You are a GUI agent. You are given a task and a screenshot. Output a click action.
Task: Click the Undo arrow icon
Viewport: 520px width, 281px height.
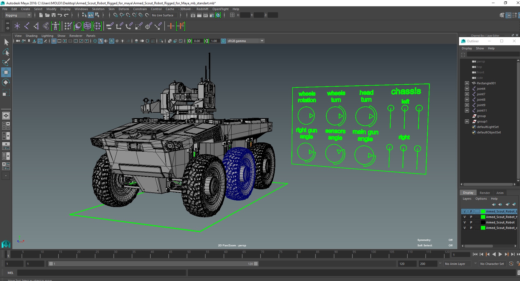pos(60,15)
